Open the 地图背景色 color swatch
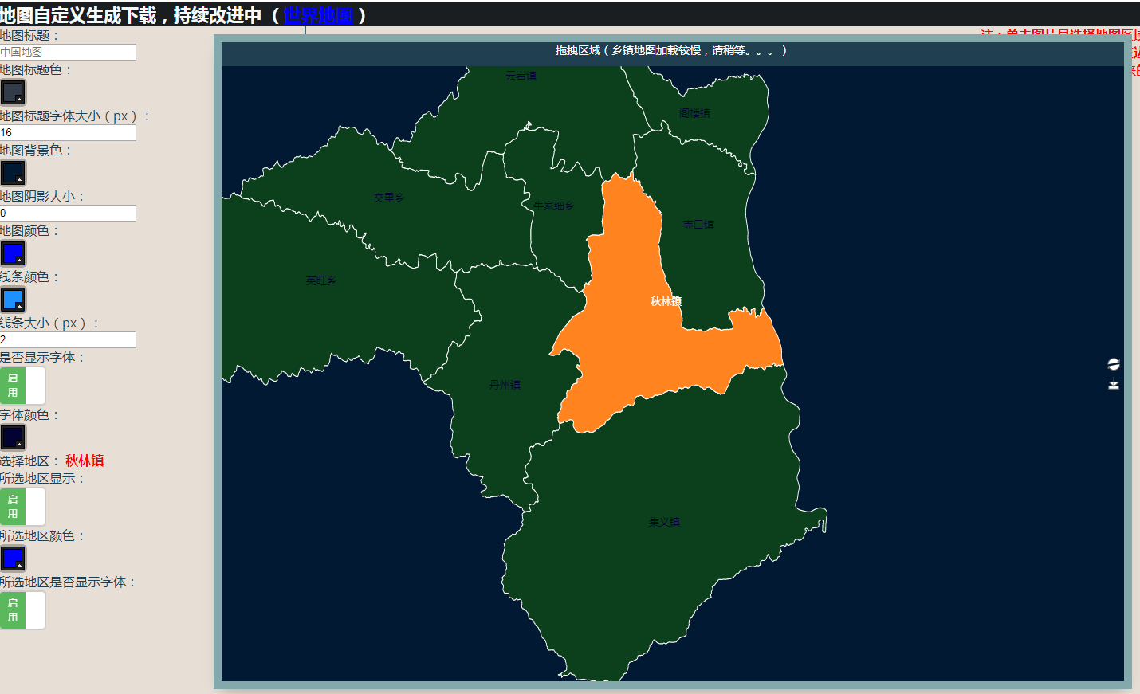 point(13,173)
